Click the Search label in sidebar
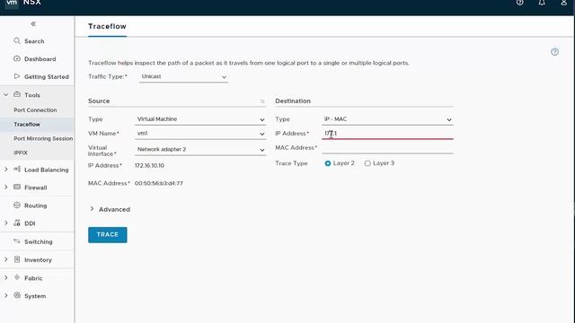The width and height of the screenshot is (575, 323). pyautogui.click(x=34, y=41)
